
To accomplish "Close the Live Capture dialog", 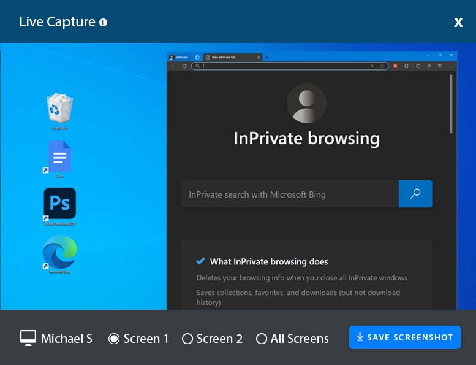I will 458,23.
